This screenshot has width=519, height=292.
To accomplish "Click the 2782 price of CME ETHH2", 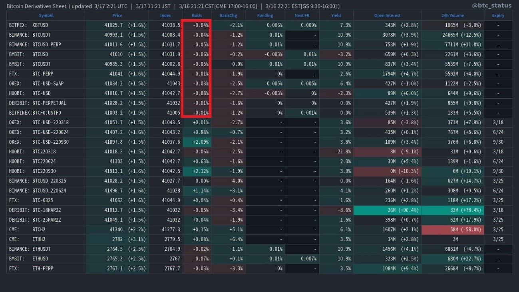I will [x=117, y=239].
